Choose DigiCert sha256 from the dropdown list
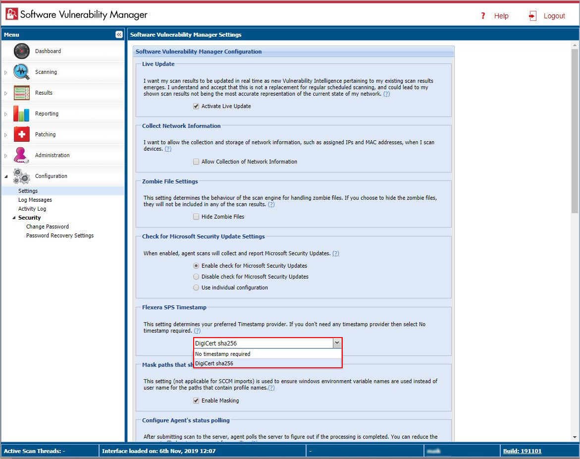 [267, 363]
